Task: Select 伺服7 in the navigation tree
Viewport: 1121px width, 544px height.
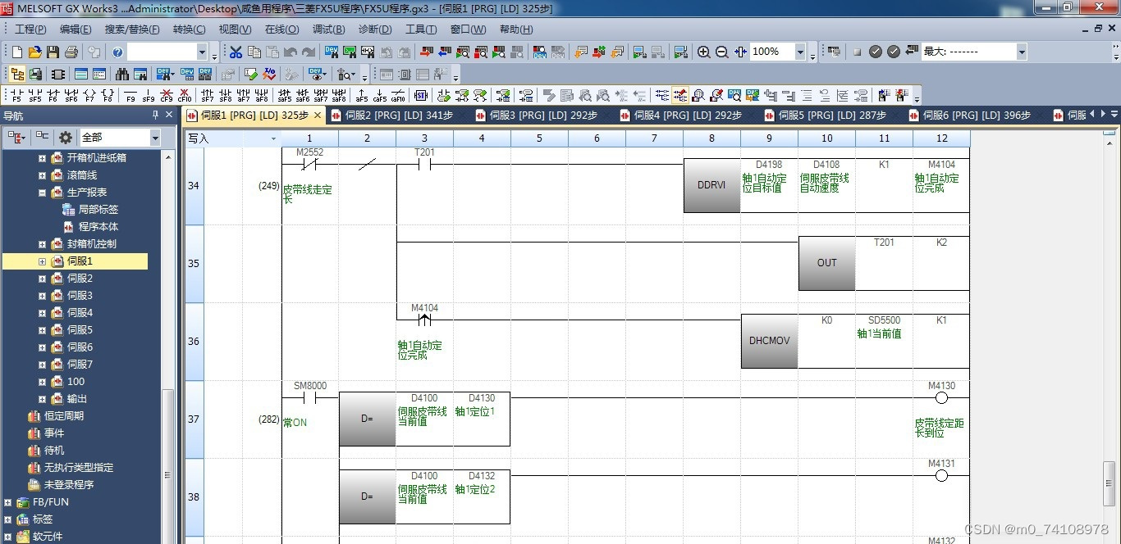Action: point(80,365)
